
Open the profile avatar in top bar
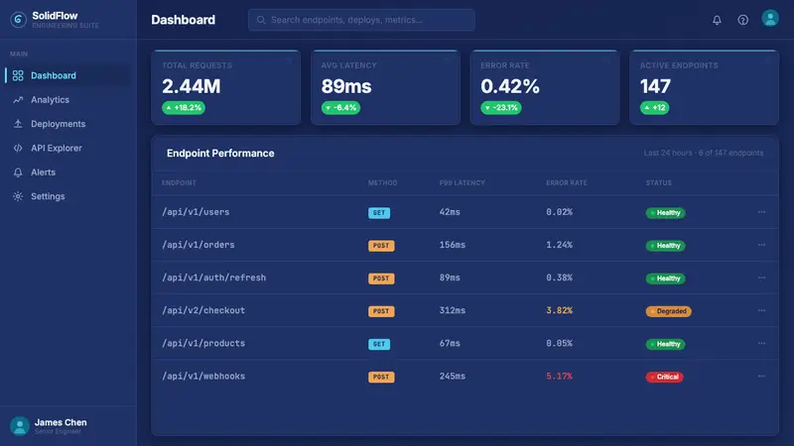[x=770, y=18]
